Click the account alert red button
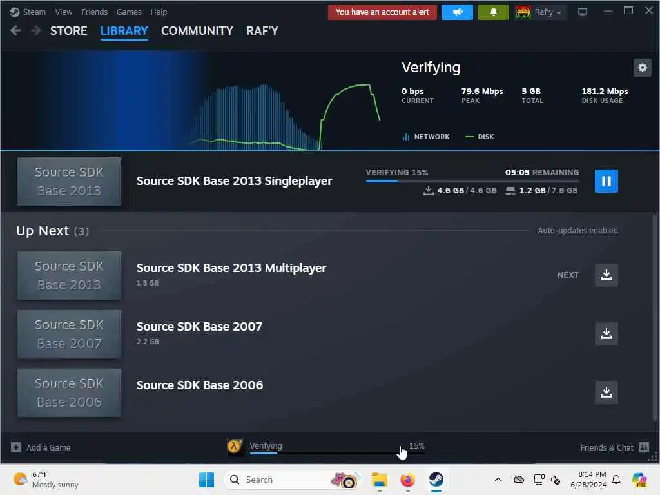 (382, 12)
